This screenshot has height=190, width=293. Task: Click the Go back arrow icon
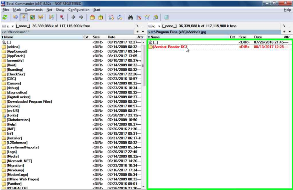(x=73, y=18)
